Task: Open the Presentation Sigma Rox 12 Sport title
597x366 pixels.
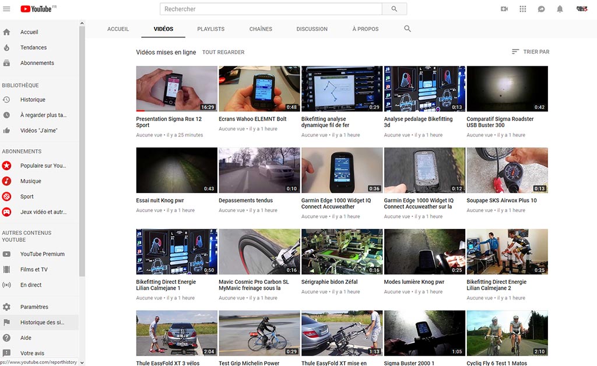Action: coord(168,122)
